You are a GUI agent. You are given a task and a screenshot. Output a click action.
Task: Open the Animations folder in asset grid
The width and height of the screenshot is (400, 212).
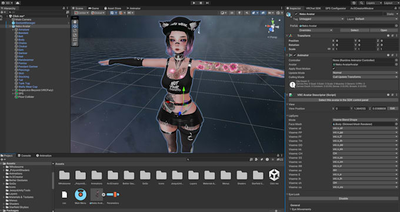(96, 175)
